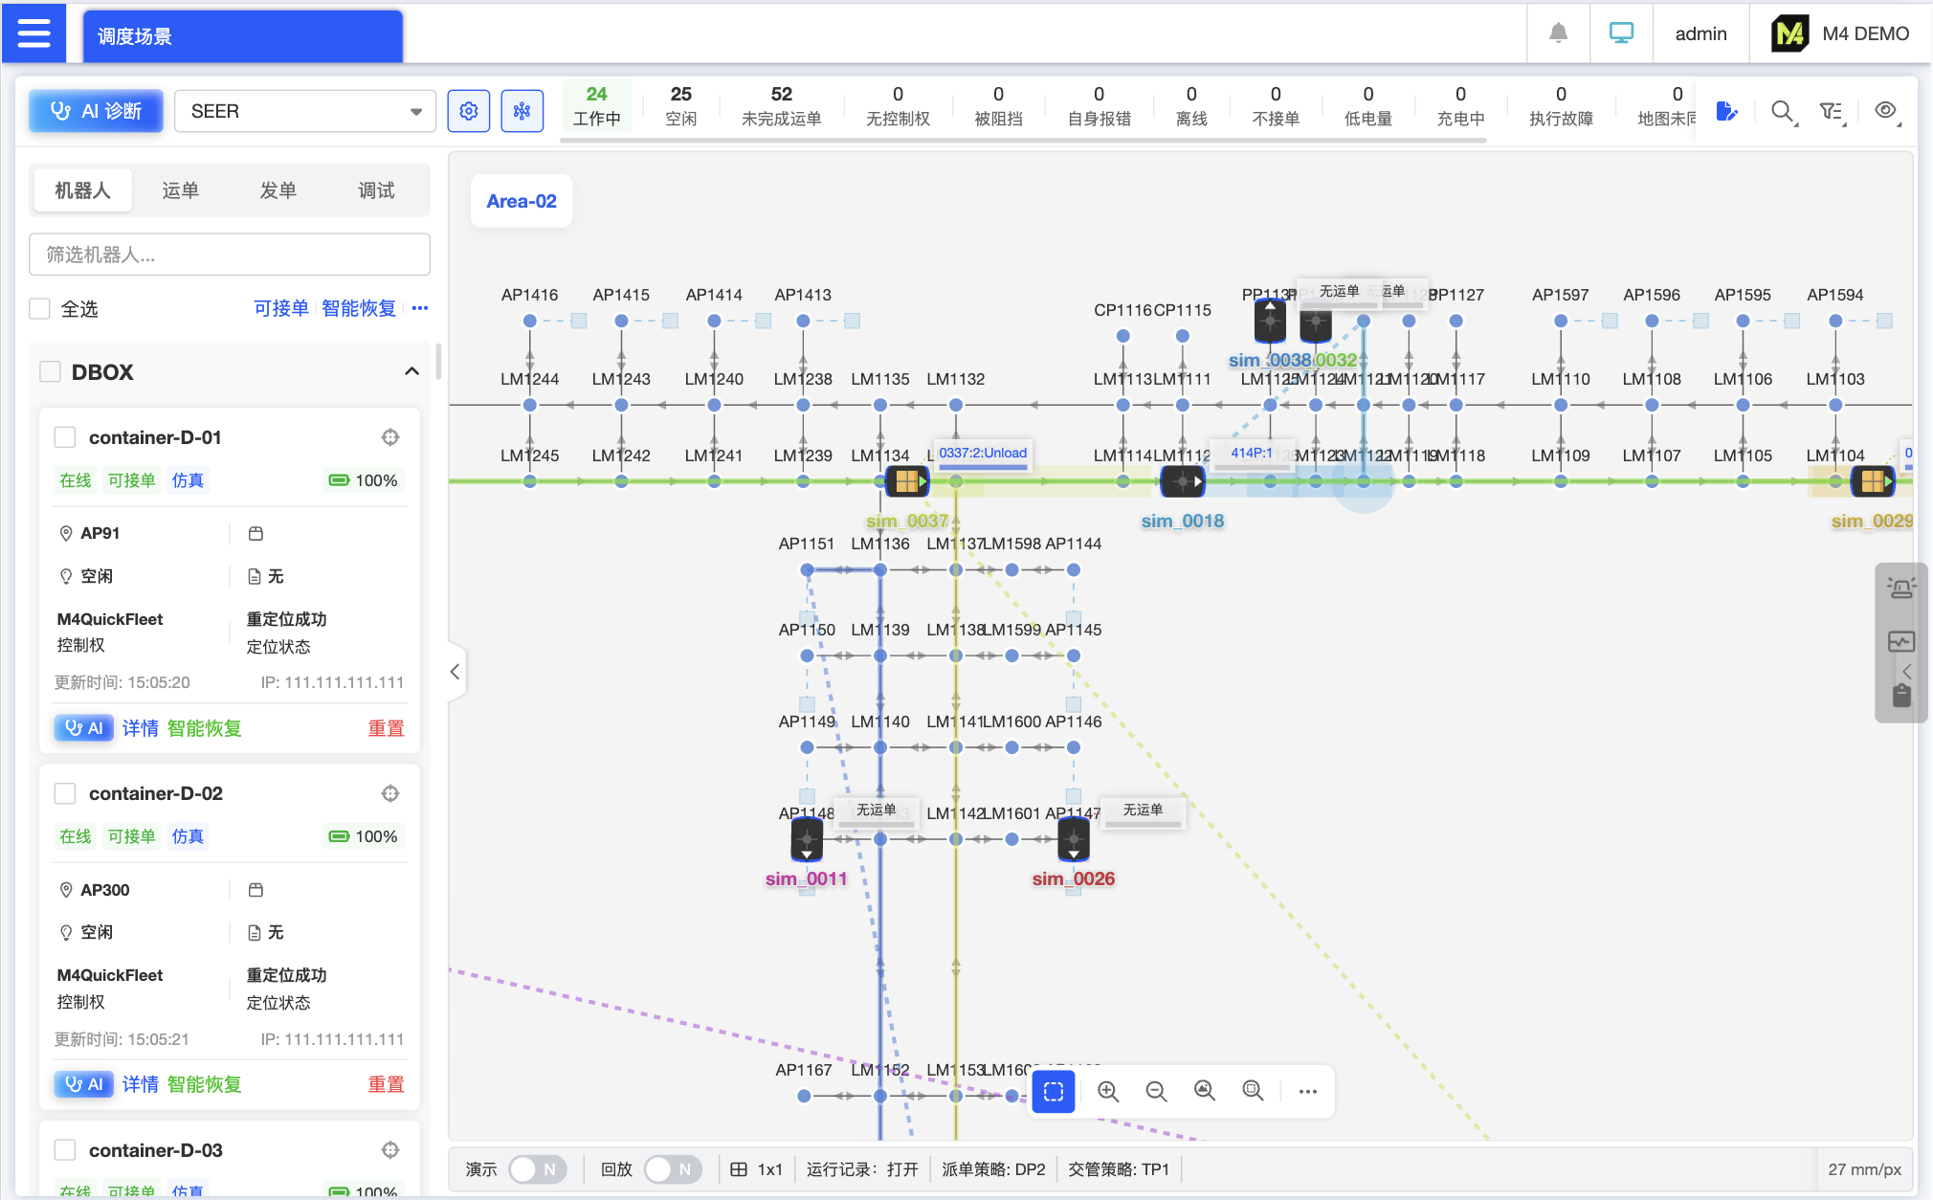Click the hamburger menu icon
This screenshot has height=1200, width=1933.
click(33, 34)
